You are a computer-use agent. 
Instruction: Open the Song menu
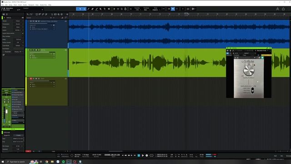10,5
